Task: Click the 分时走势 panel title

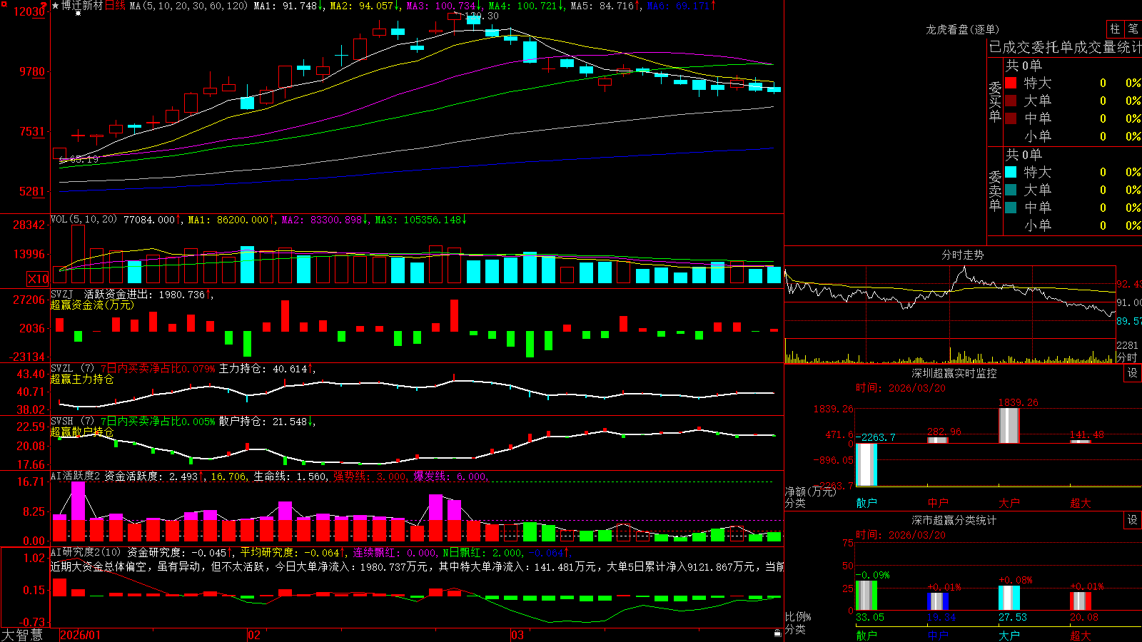Action: [x=963, y=255]
